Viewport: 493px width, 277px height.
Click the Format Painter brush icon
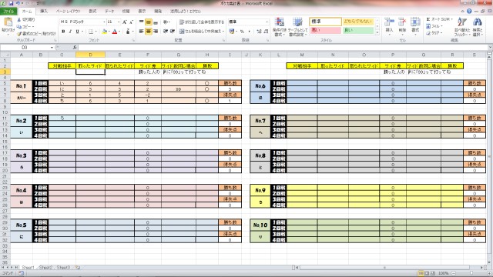coord(19,33)
